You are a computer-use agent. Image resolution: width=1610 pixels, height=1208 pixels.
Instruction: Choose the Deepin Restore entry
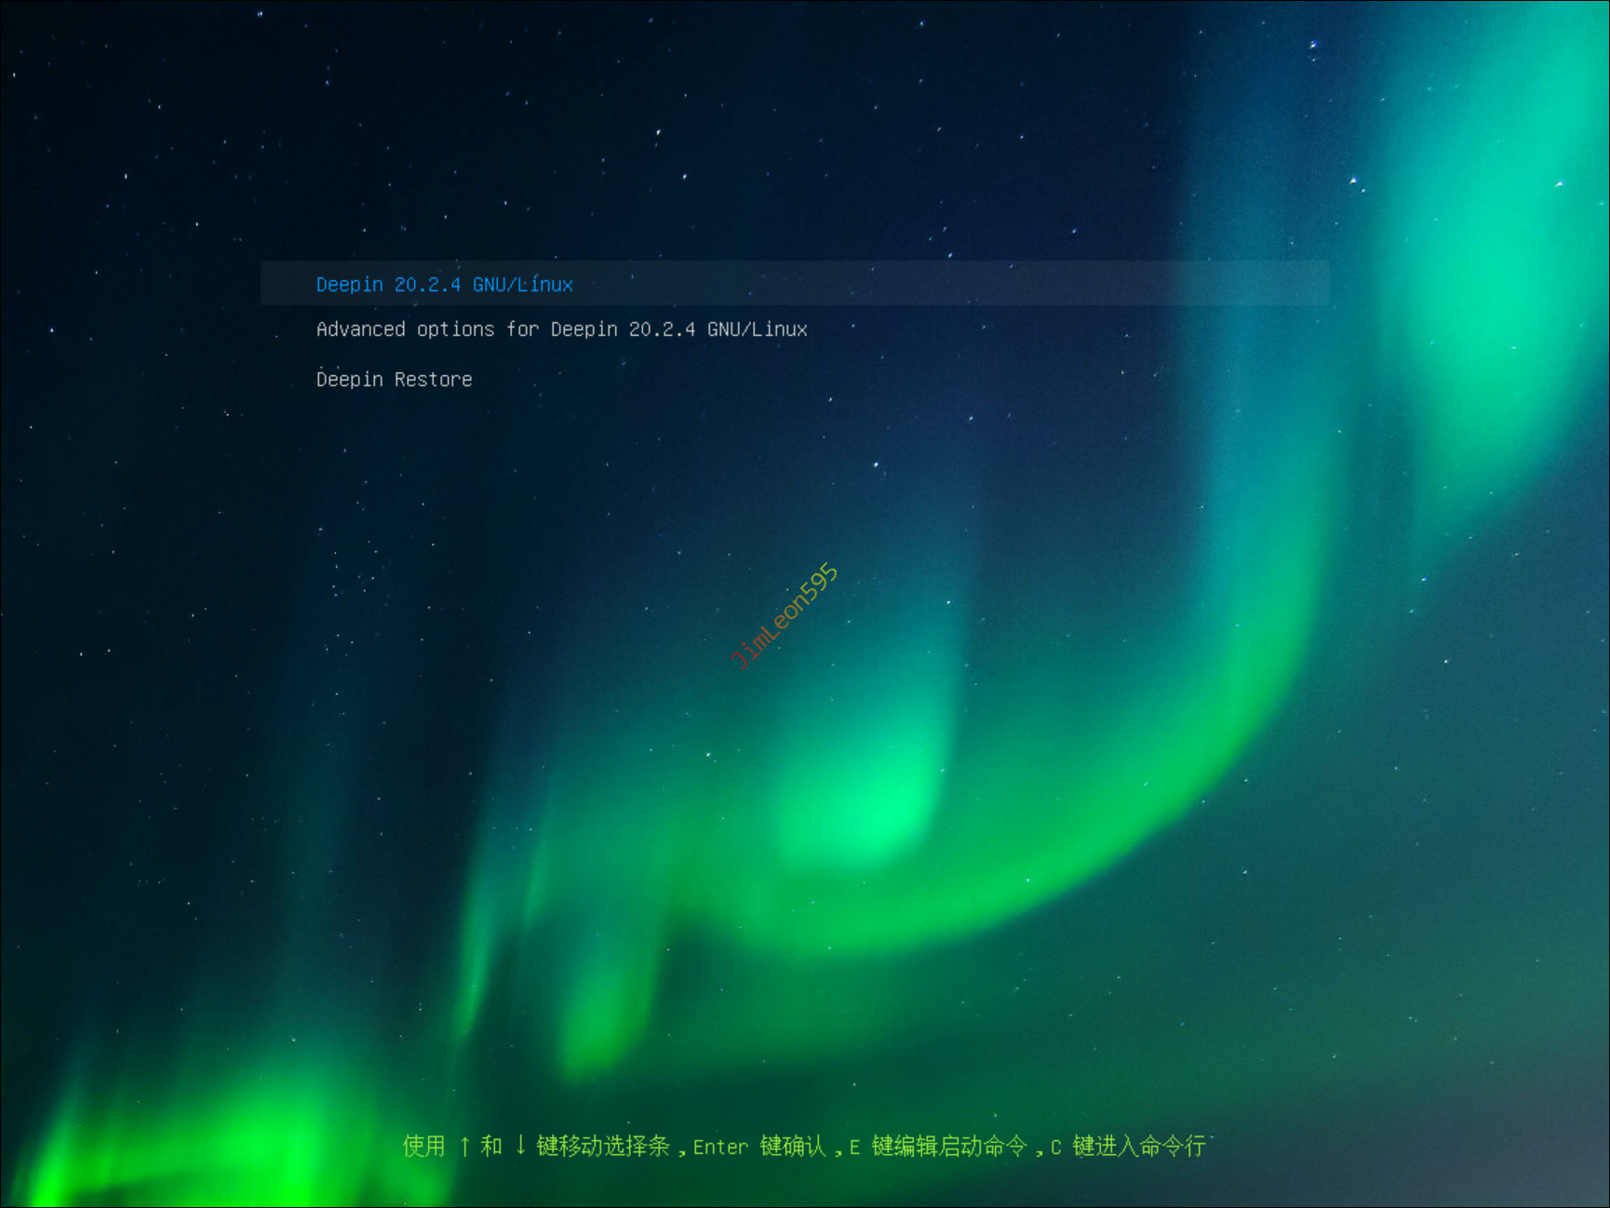click(x=394, y=380)
